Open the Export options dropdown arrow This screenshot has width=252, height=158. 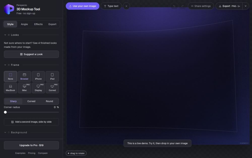(245, 6)
